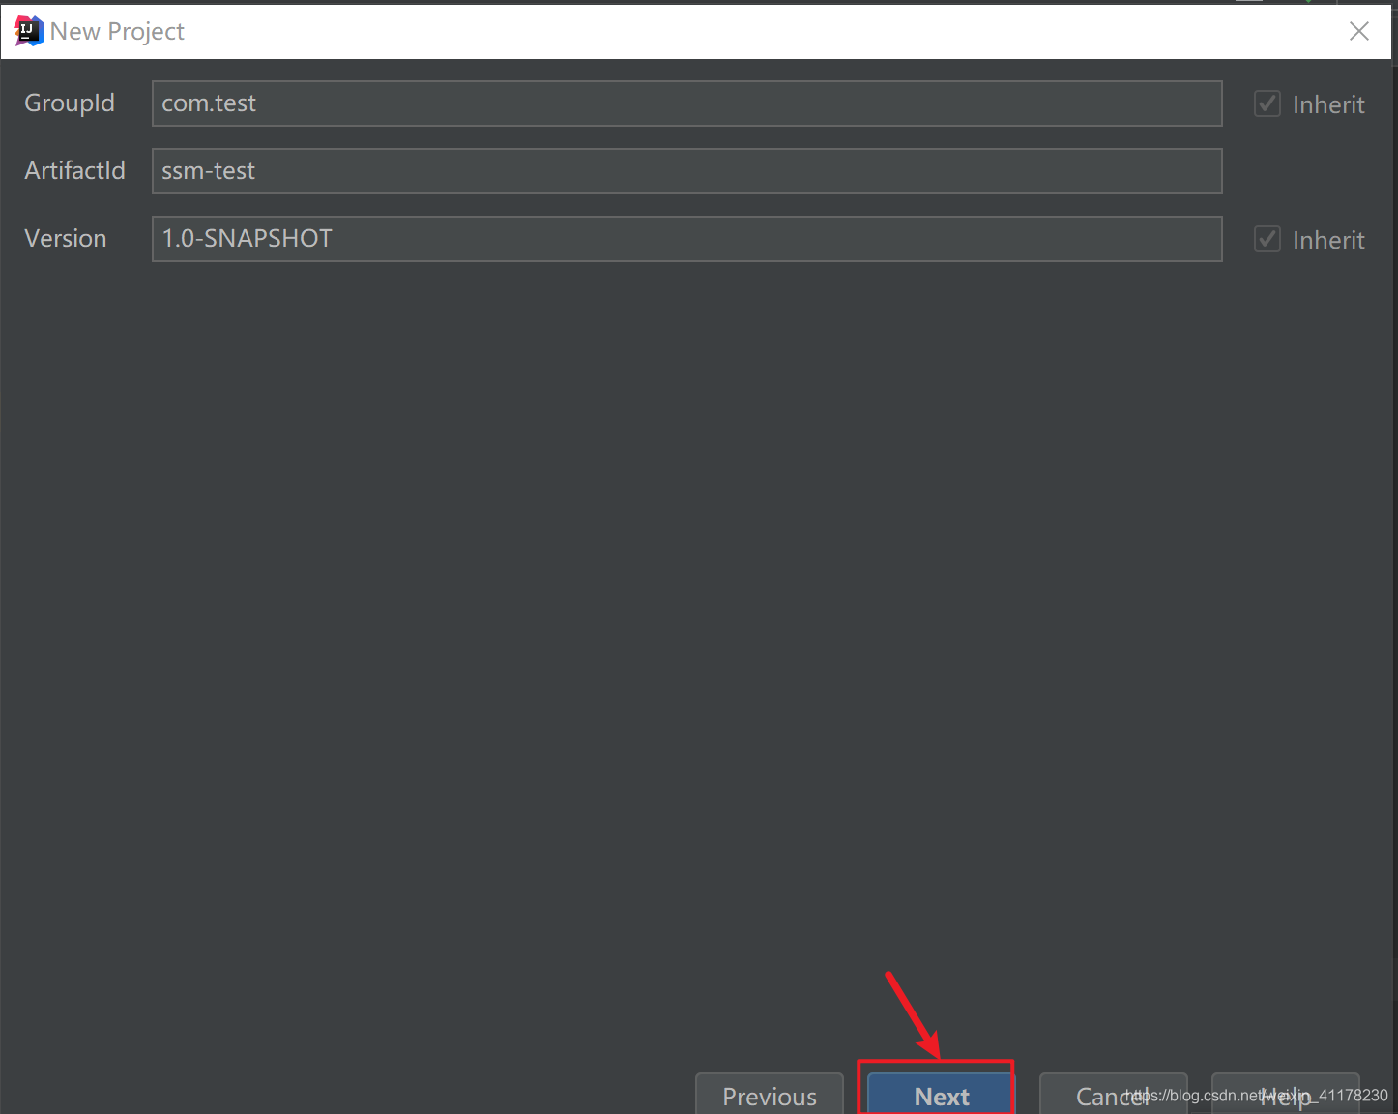Close the New Project dialog
This screenshot has width=1398, height=1114.
(1358, 31)
